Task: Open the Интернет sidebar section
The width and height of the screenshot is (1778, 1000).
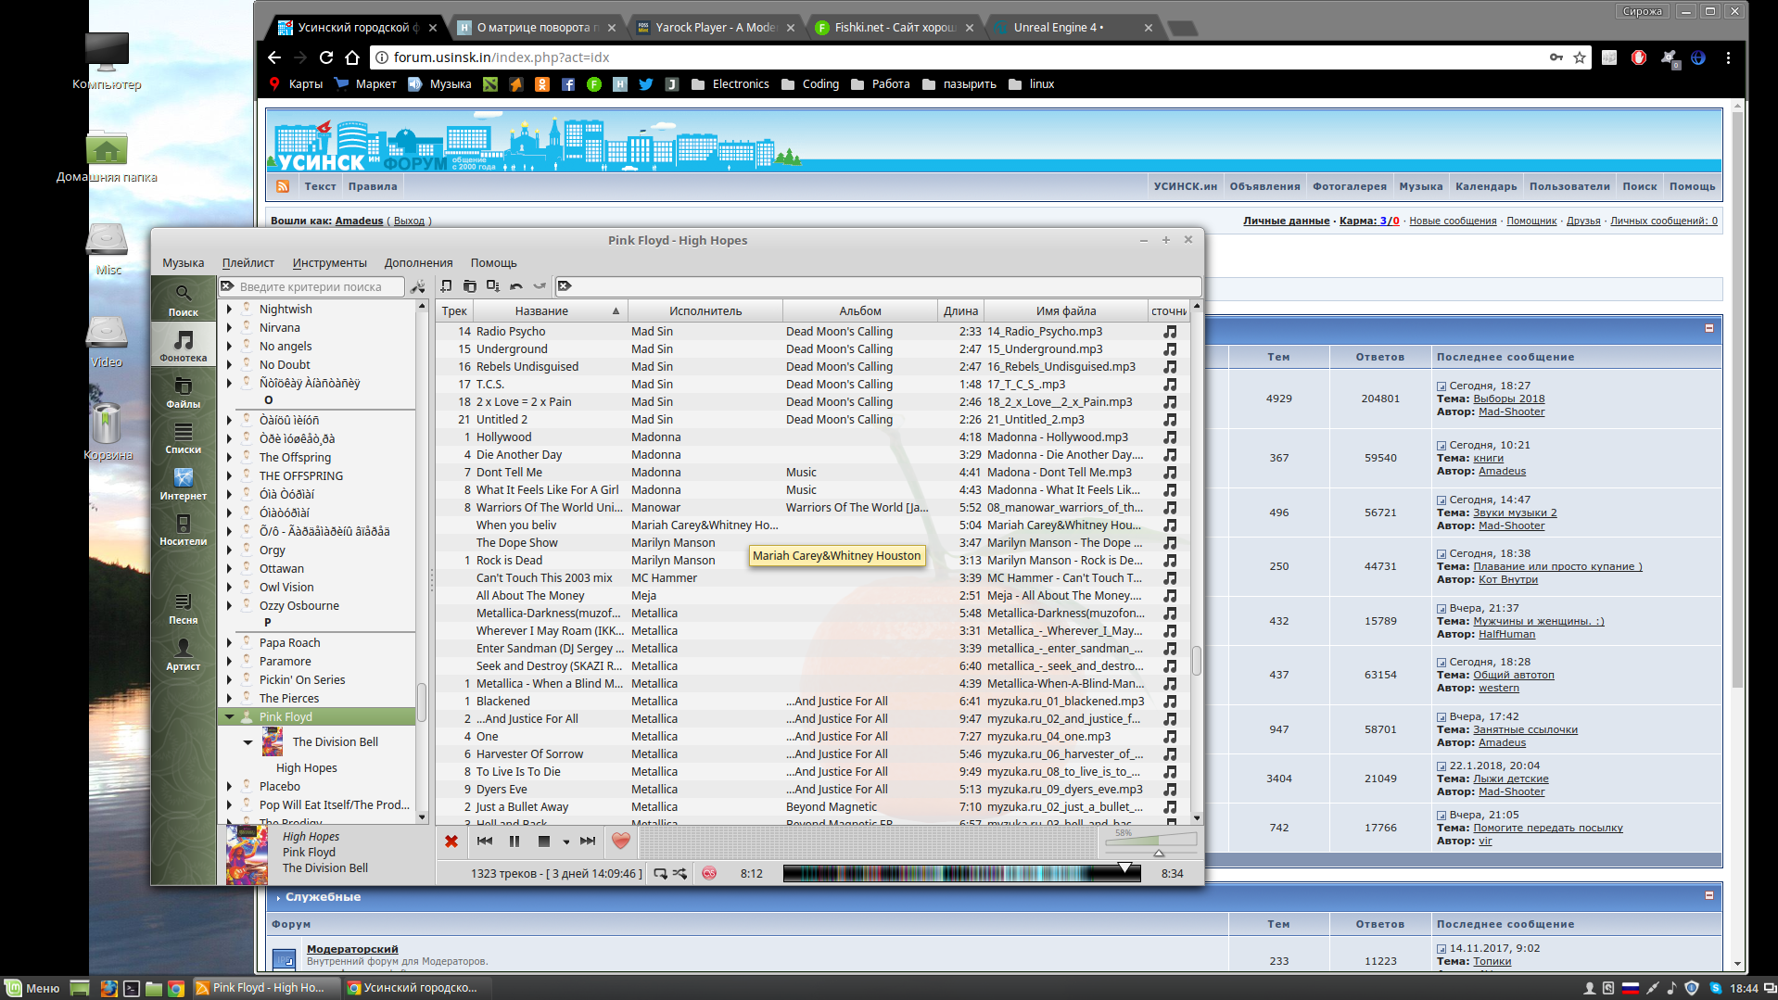Action: pyautogui.click(x=184, y=483)
